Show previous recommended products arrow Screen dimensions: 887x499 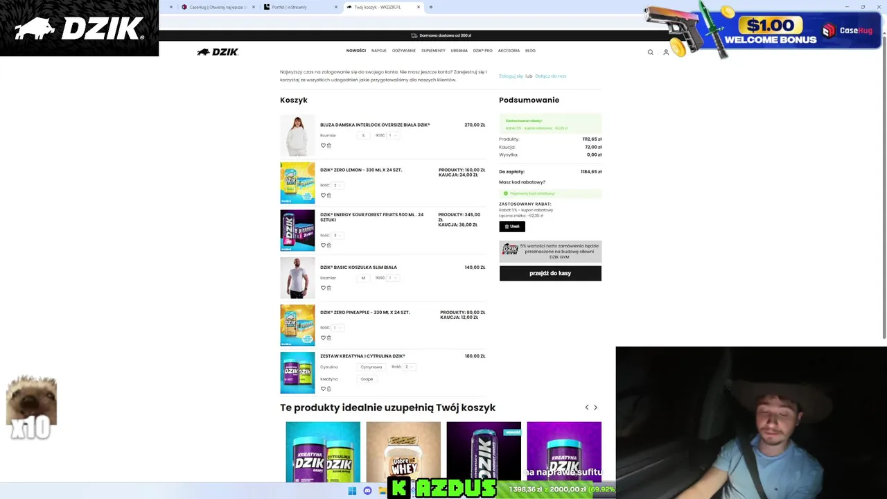[587, 408]
